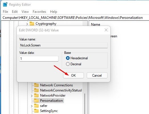
Task: Click the Value data input field
Action: click(39, 59)
